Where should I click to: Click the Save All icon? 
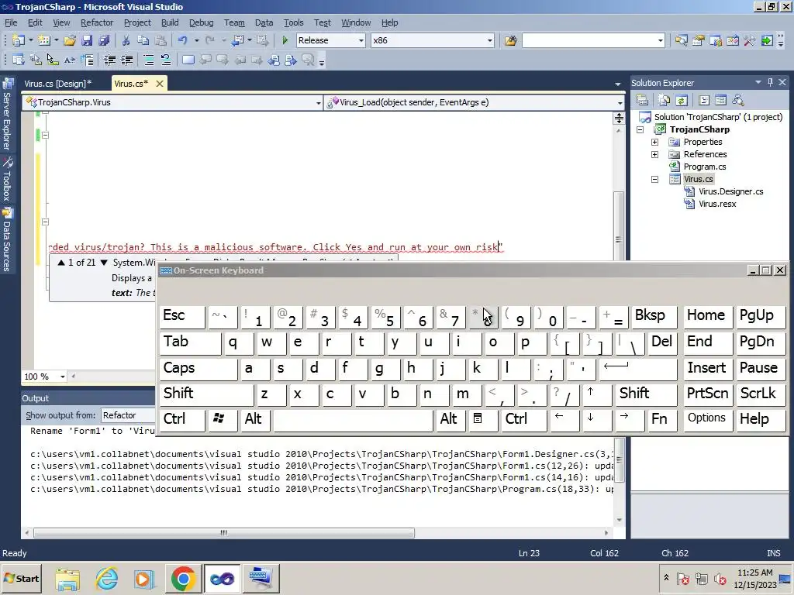click(x=105, y=40)
